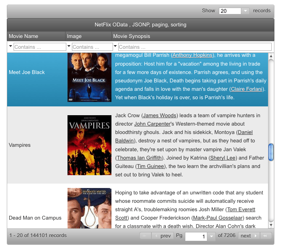Image resolution: width=286 pixels, height=248 pixels.
Task: Open the records-per-page dropdown showing 20
Action: pyautogui.click(x=245, y=11)
